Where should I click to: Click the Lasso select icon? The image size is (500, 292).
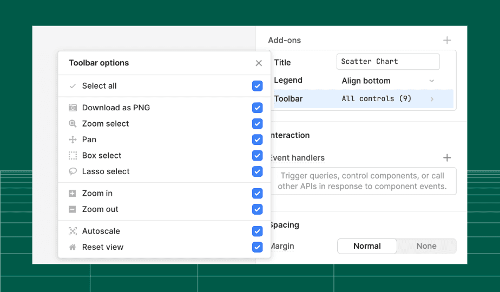click(73, 171)
